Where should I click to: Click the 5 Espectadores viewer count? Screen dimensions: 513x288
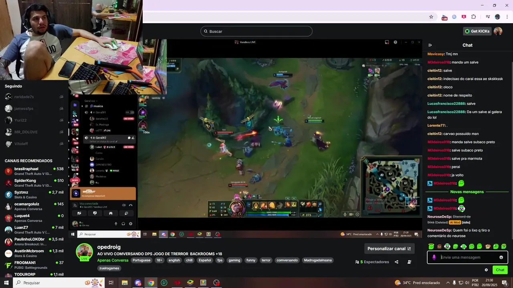[x=372, y=262]
